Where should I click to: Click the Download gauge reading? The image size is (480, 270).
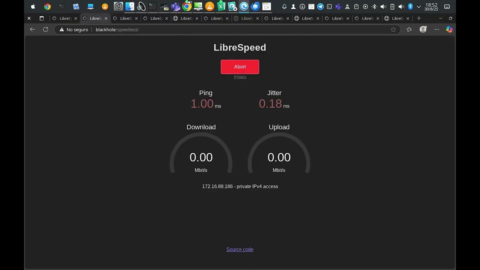tap(201, 157)
